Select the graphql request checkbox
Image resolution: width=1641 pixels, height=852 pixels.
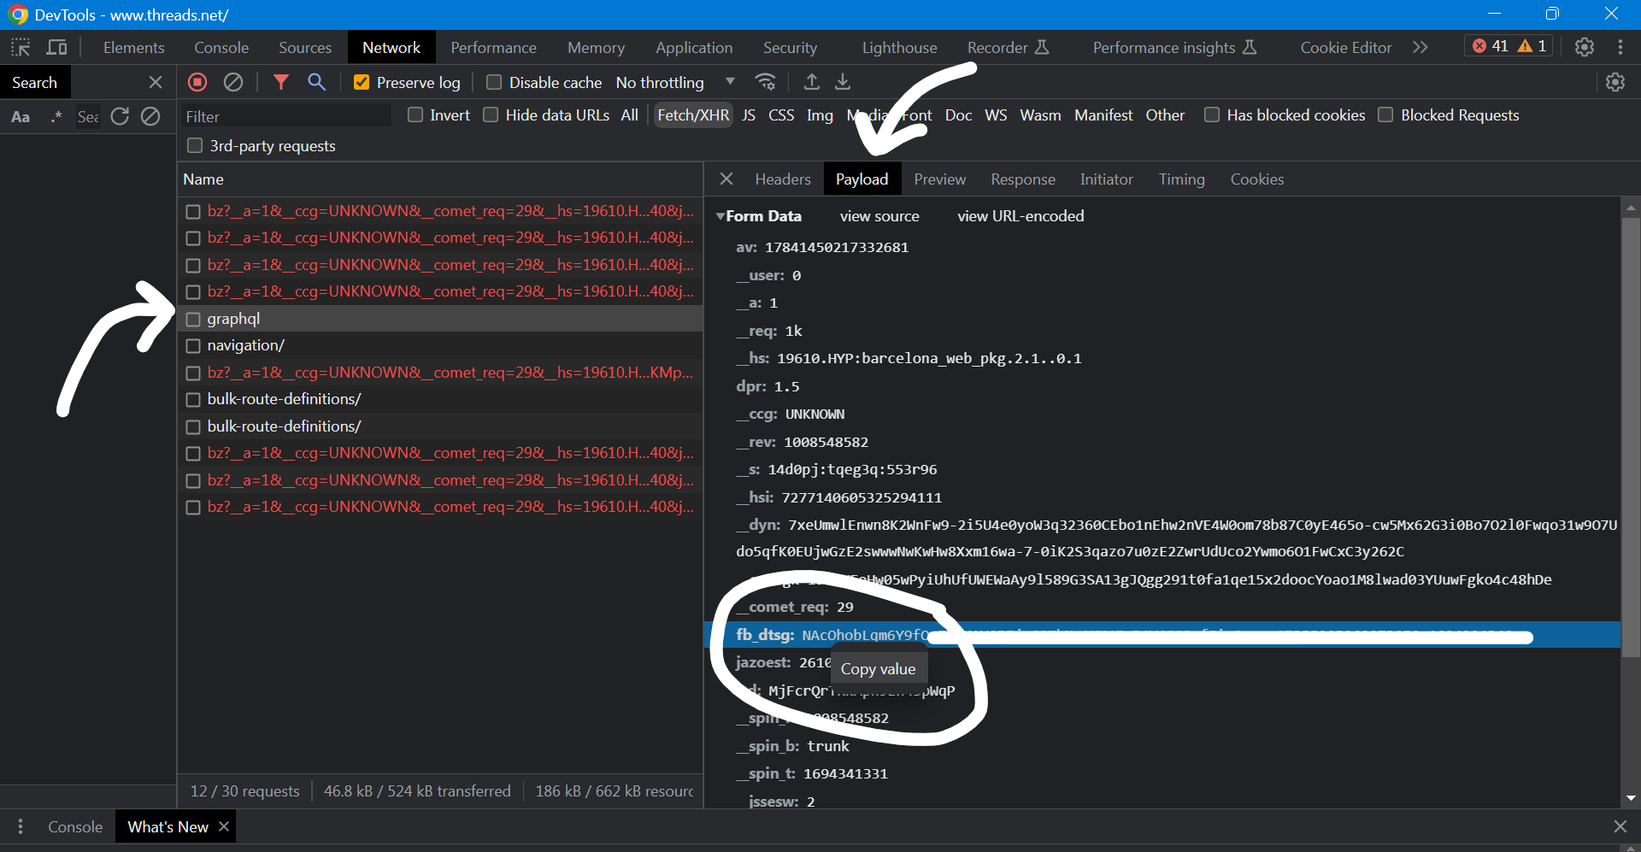(x=193, y=319)
